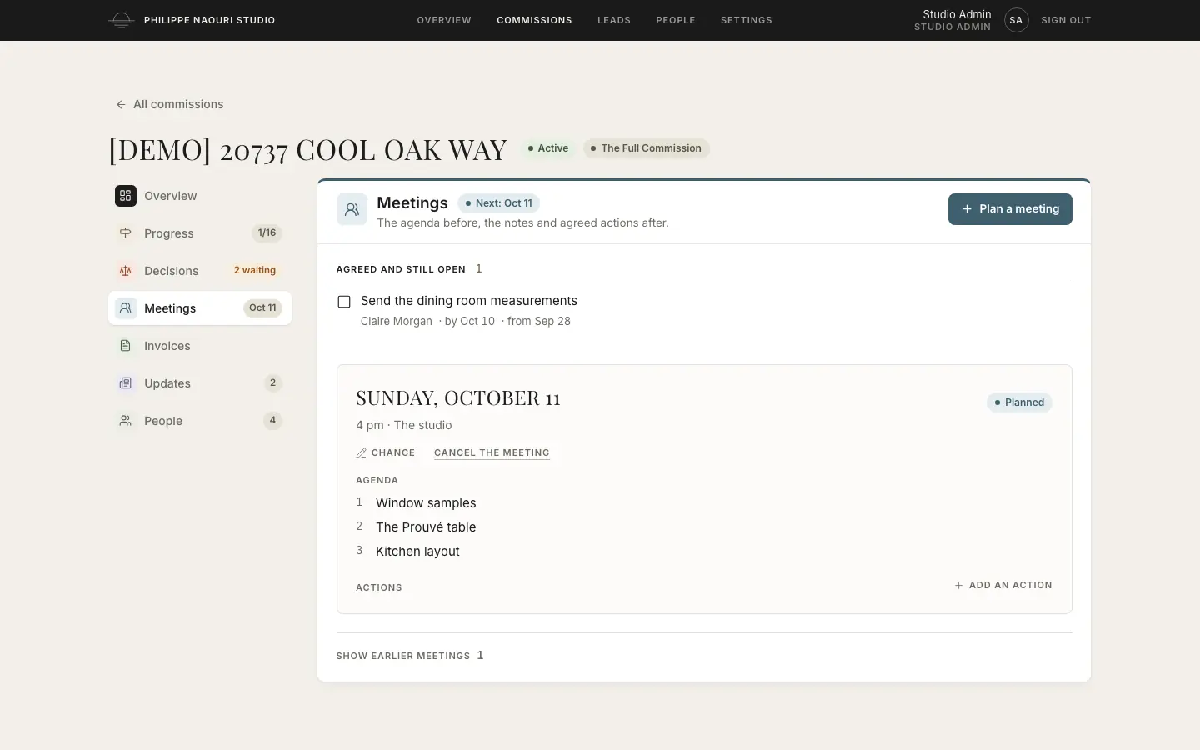1200x750 pixels.
Task: Click the 4 pm · The studio text
Action: [404, 425]
